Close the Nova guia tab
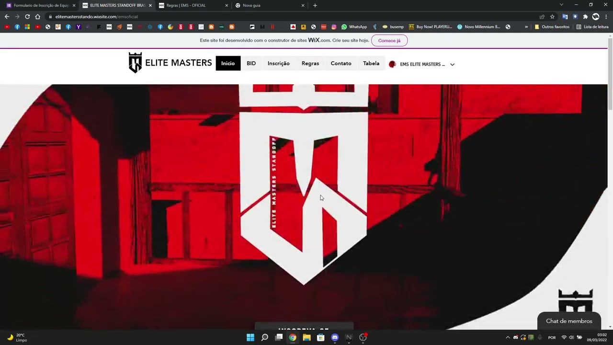Viewport: 613px width, 345px height. click(x=303, y=5)
